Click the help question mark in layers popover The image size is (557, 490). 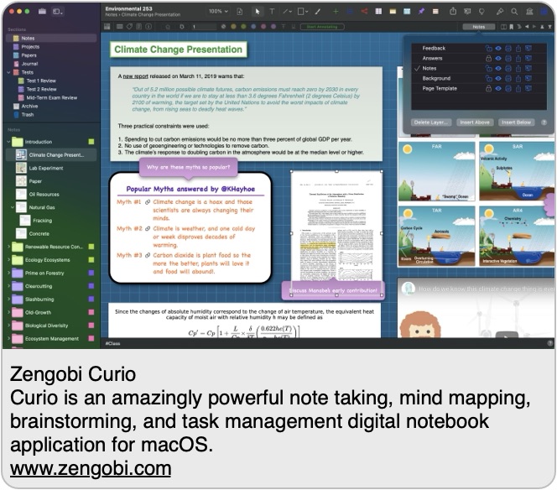[544, 122]
